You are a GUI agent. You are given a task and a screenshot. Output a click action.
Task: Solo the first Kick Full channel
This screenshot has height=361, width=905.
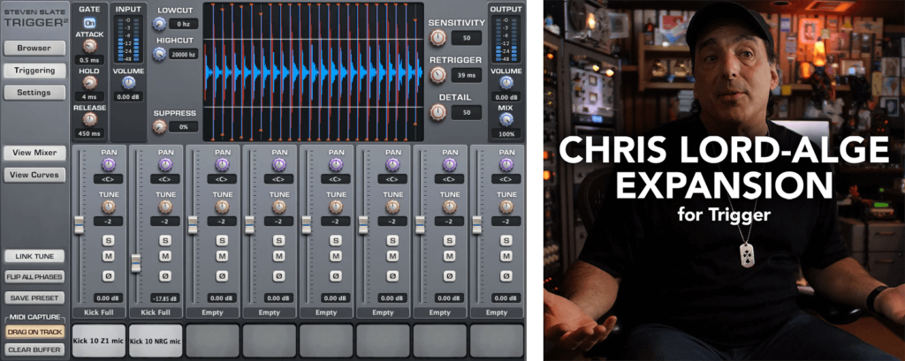click(x=108, y=240)
